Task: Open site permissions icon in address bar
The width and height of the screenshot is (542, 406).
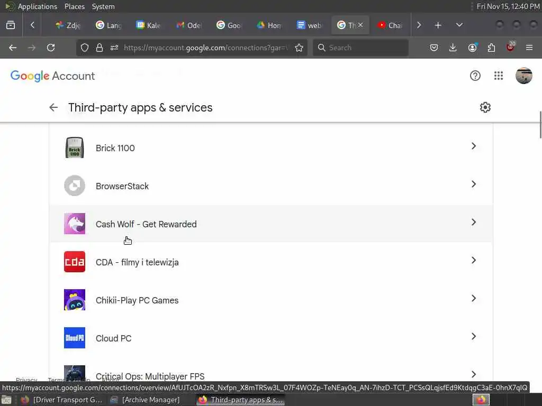Action: [x=114, y=48]
